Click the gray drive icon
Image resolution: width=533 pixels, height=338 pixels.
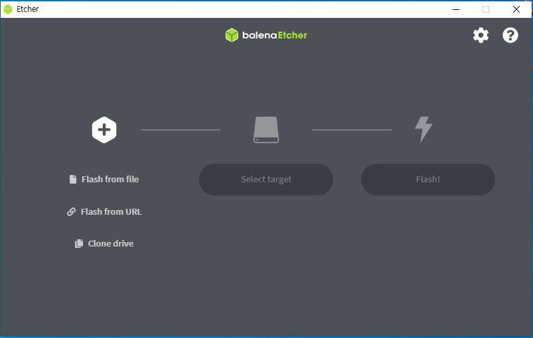click(266, 130)
